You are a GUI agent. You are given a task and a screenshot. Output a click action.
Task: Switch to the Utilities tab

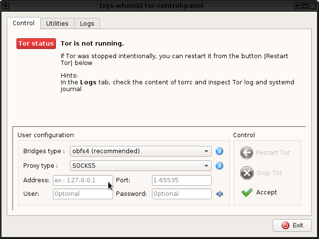coord(57,23)
